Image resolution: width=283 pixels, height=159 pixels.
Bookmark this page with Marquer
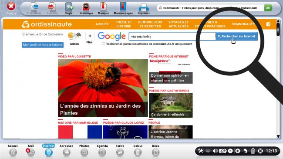click(x=103, y=8)
